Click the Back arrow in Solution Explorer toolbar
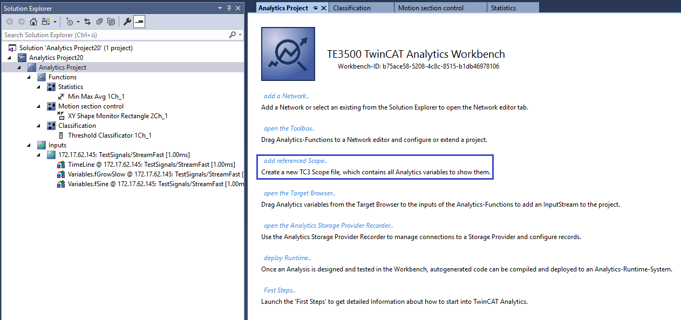Image resolution: width=681 pixels, height=320 pixels. click(10, 22)
